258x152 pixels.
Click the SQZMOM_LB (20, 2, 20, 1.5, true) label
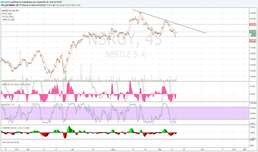click(x=16, y=128)
